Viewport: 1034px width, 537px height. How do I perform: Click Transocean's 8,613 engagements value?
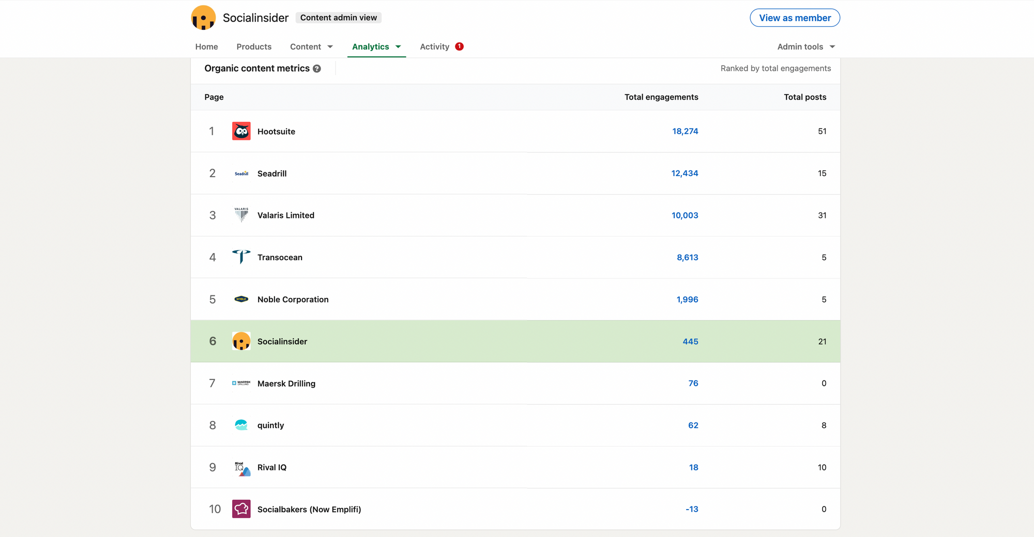688,257
